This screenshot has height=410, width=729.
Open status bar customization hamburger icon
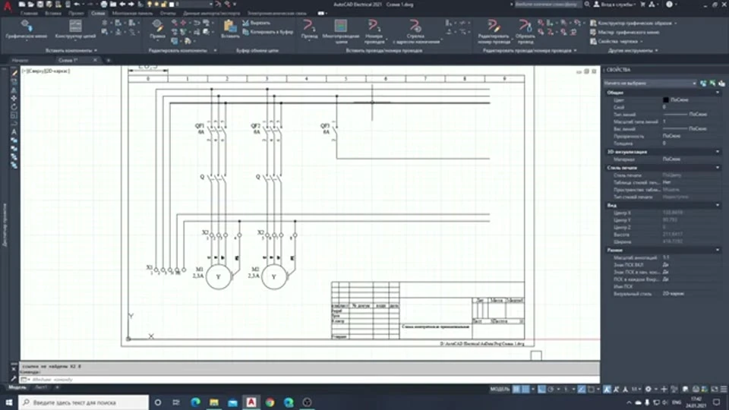724,389
